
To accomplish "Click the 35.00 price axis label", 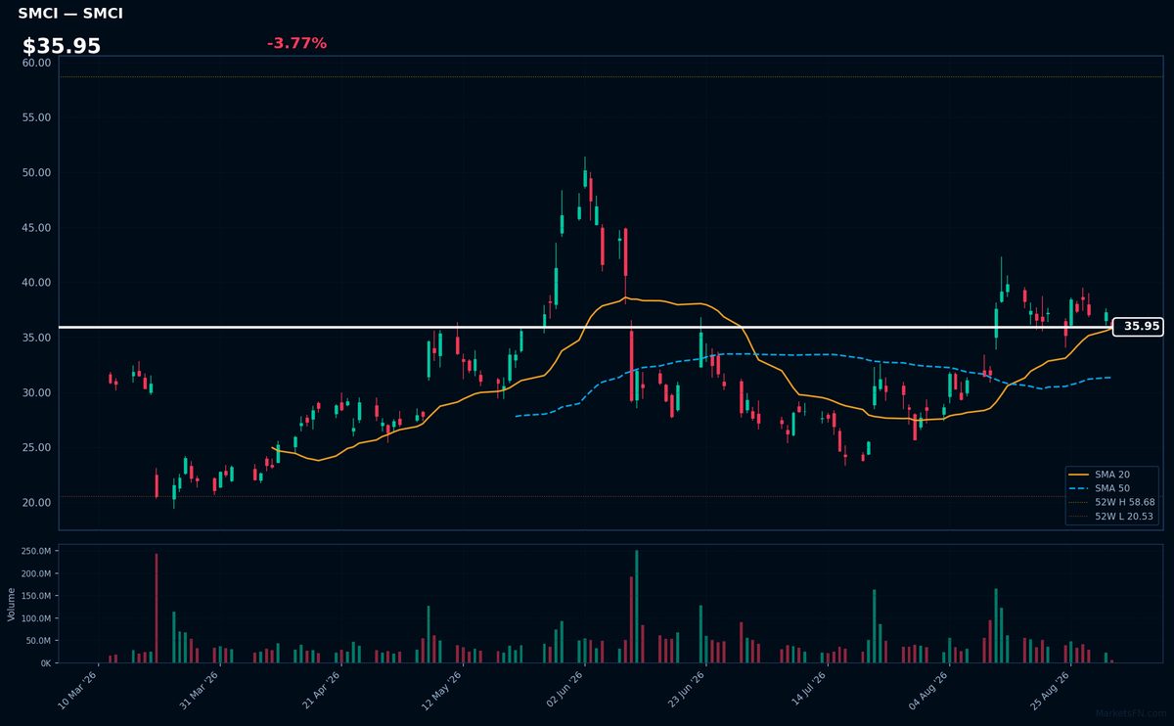I will pos(36,338).
